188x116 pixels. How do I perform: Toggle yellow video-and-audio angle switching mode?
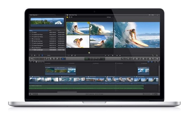pos(67,17)
